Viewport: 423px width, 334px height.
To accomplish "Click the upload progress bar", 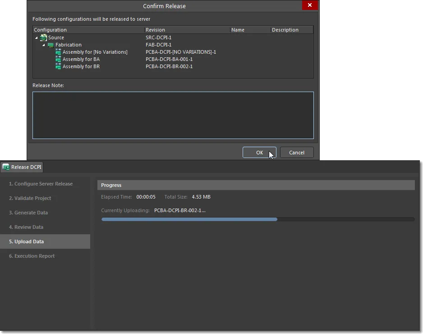I will point(257,219).
